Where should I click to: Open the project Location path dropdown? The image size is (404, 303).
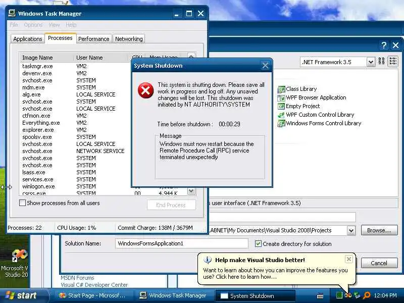pyautogui.click(x=351, y=230)
